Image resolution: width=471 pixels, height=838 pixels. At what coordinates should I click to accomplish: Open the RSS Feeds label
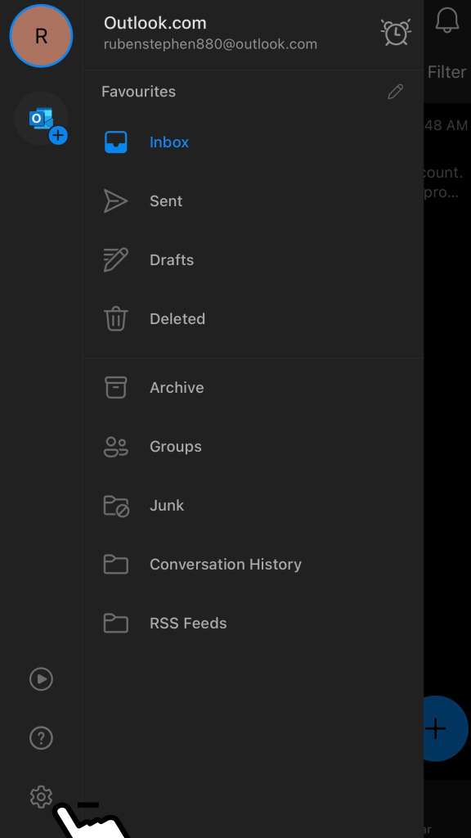189,623
